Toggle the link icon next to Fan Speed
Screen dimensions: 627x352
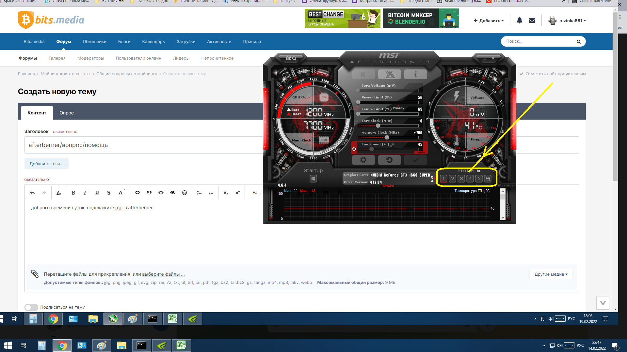tap(392, 144)
